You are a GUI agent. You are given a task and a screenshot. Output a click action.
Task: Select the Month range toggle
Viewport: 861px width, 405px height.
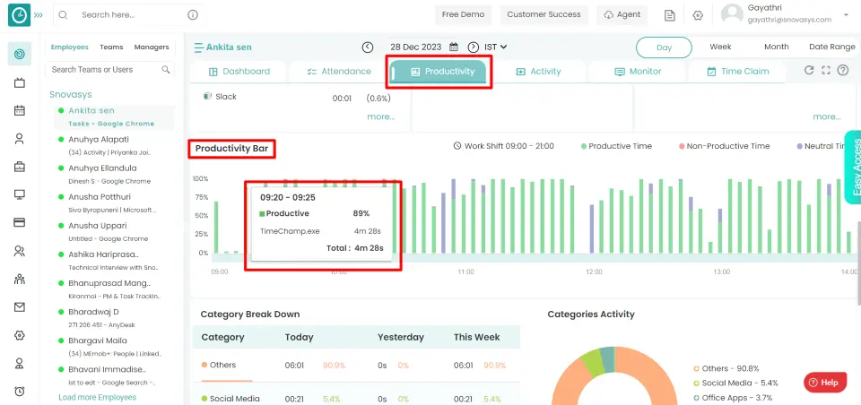click(777, 47)
